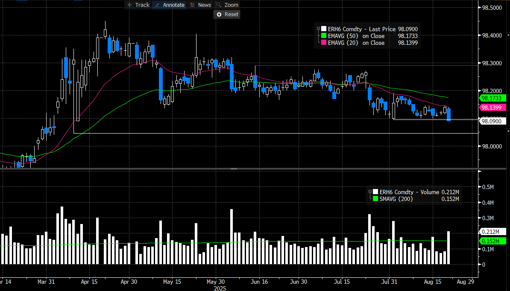Viewport: 510px width, 291px height.
Task: Click the 98.0900 last price axis label
Action: click(x=493, y=121)
